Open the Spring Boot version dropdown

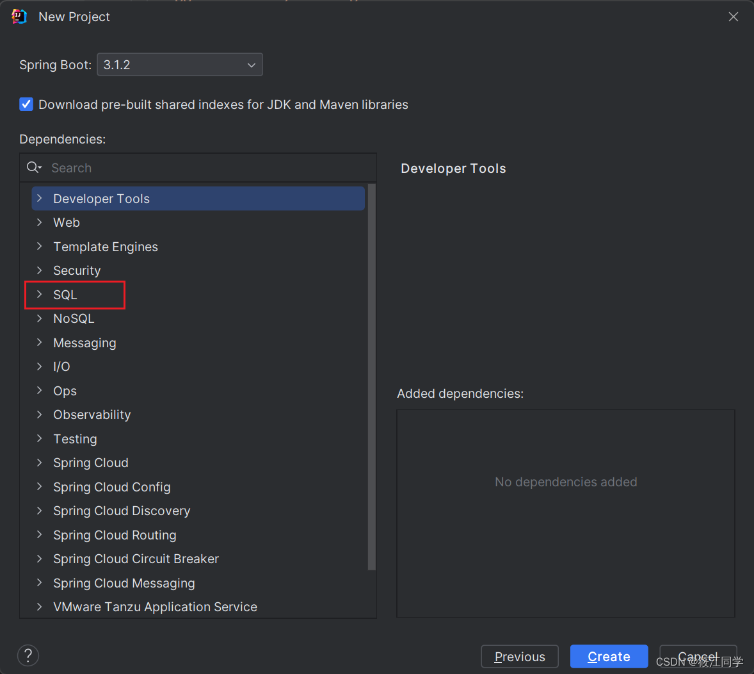pos(180,65)
